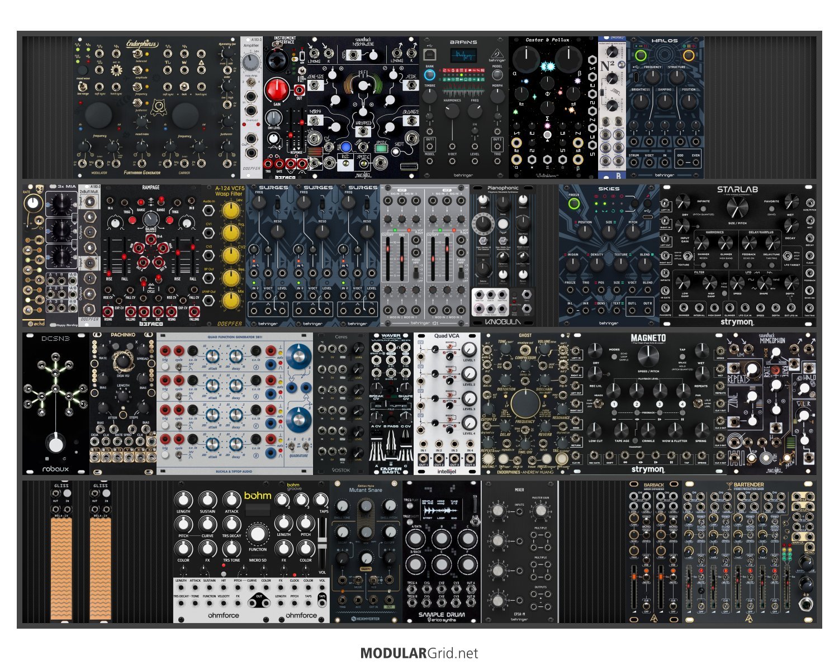Toggle head 3 button on Magneto
The width and height of the screenshot is (839, 665).
660,404
